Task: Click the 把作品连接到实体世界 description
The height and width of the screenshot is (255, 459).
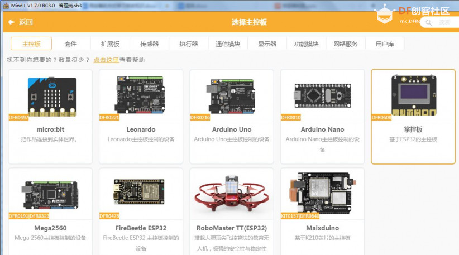Action: [x=49, y=139]
